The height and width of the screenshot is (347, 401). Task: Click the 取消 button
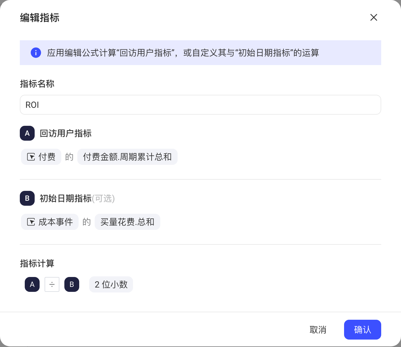click(x=318, y=330)
